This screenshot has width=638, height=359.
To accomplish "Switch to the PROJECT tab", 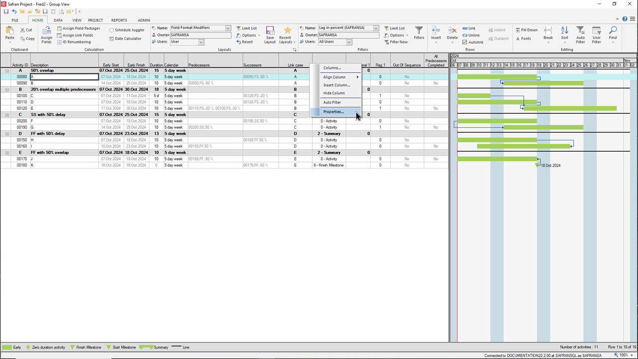I will point(96,20).
